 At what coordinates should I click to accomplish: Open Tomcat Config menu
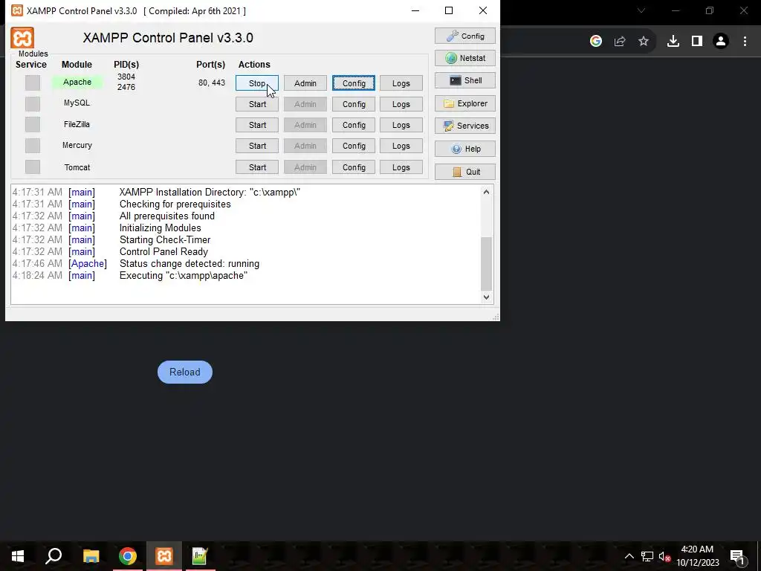click(x=354, y=167)
